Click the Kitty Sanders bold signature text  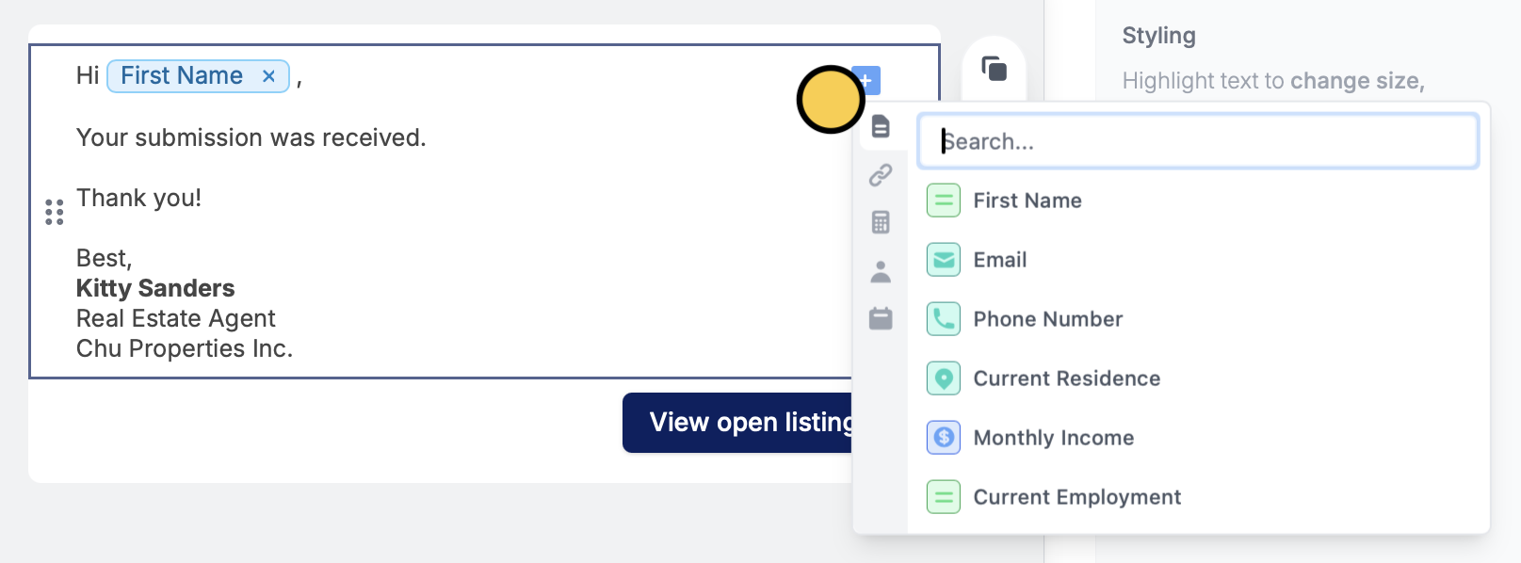point(155,288)
